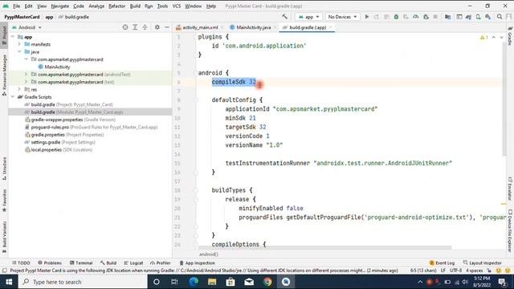Click the Stop icon in the toolbar
The height and width of the screenshot is (289, 514).
[435, 17]
